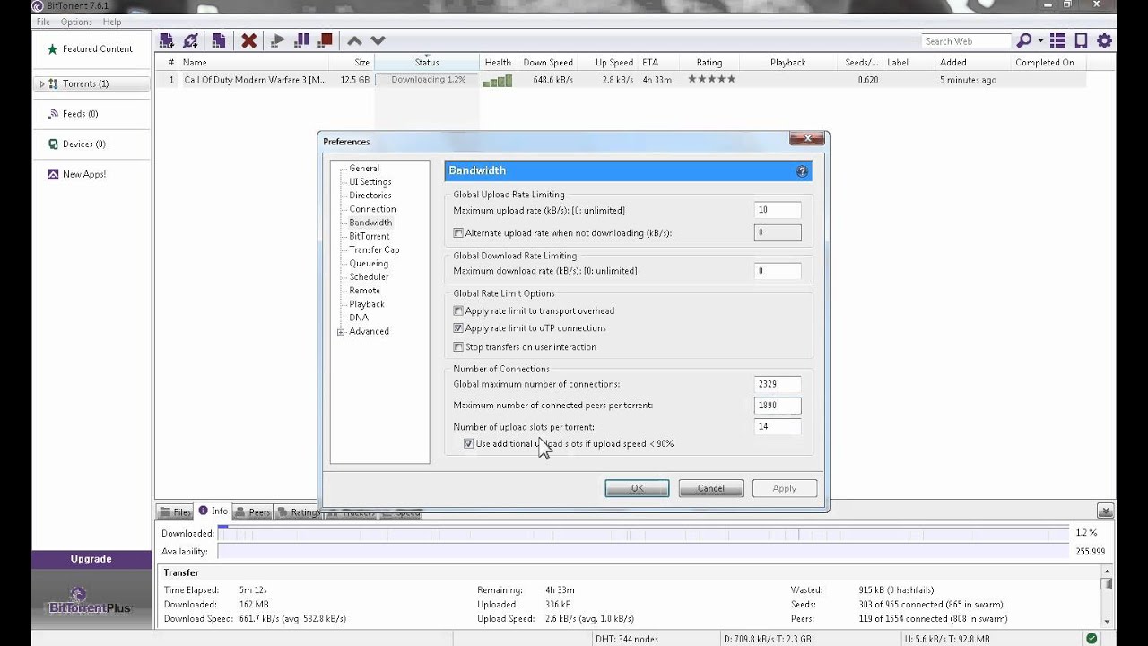Collapse the detail pane toggle icon
Screen dimensions: 1148x646
(x=1106, y=511)
